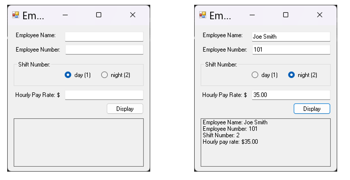Click the 'Employee Number: 101' output line

230,129
